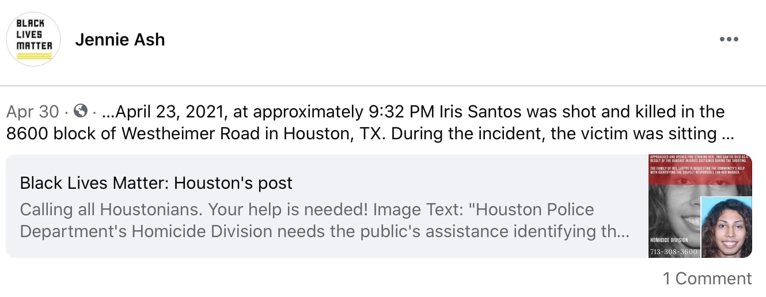The width and height of the screenshot is (766, 297).
Task: Open "Black Lives Matter: Houston's post" title
Action: (x=156, y=183)
